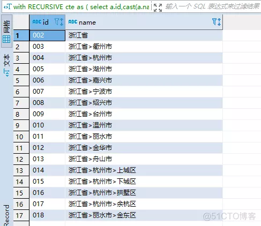Switch to the 网格 grid view tab

[x=6, y=31]
